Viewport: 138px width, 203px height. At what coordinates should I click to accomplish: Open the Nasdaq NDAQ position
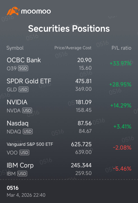pos(69,127)
